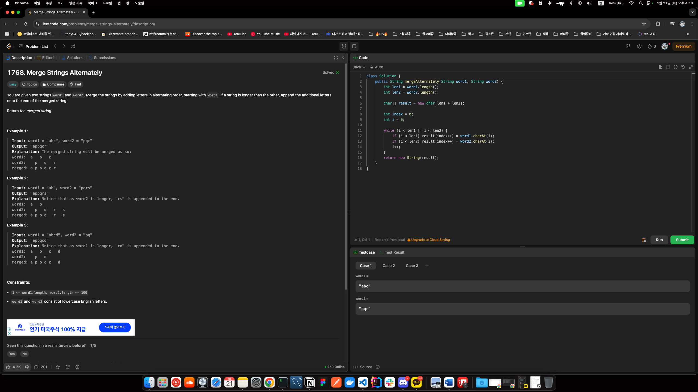Image resolution: width=698 pixels, height=392 pixels.
Task: Open Notion from the Dock
Action: point(310,382)
